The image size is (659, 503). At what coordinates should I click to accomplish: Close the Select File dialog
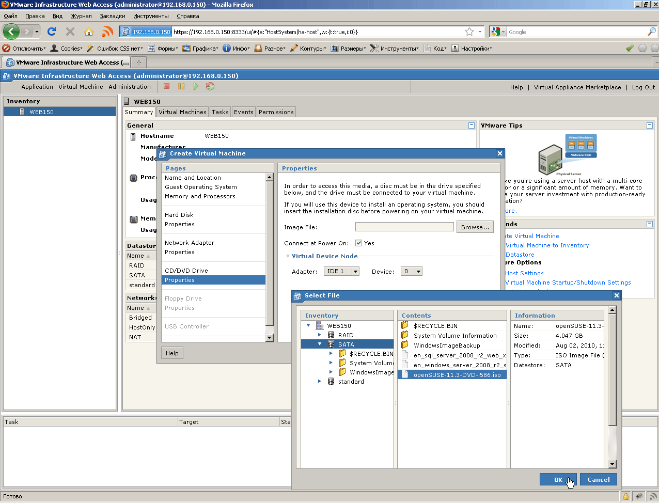[616, 295]
